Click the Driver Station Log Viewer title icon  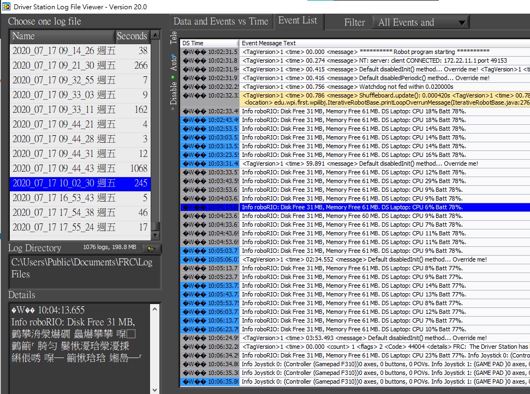[6, 7]
